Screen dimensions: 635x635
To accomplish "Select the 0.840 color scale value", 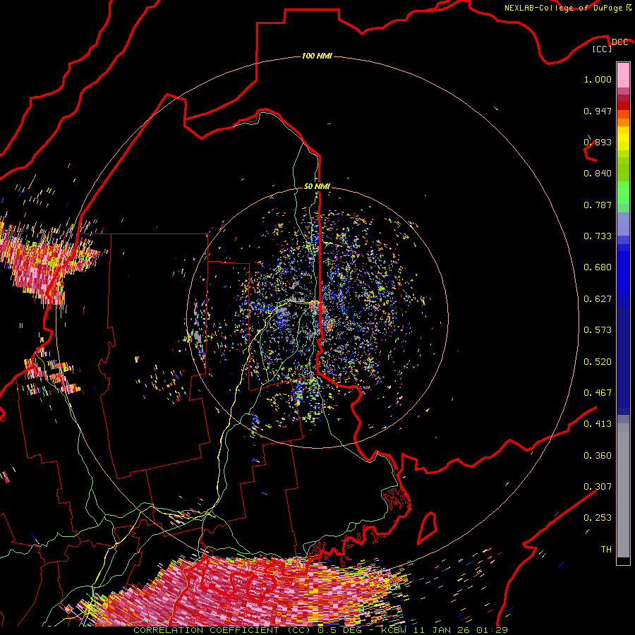I will [598, 174].
